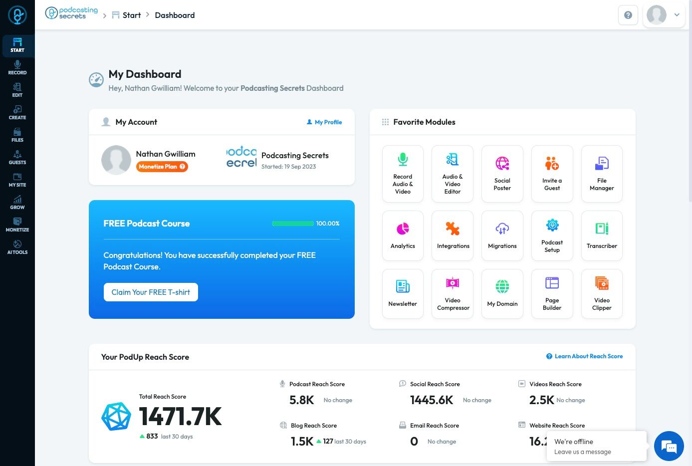Open the Podcast Setup module
This screenshot has height=466, width=692.
(552, 235)
